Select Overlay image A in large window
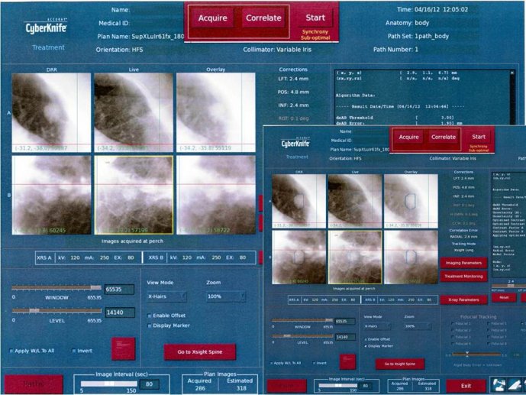The height and width of the screenshot is (395, 526). point(216,112)
